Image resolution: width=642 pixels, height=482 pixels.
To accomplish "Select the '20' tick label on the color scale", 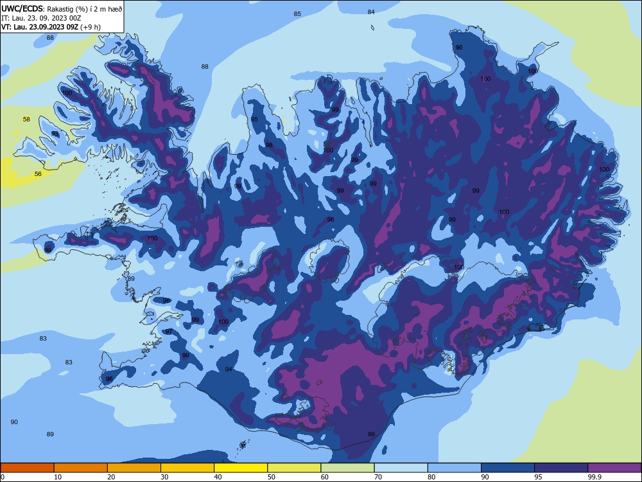I will click(x=111, y=477).
